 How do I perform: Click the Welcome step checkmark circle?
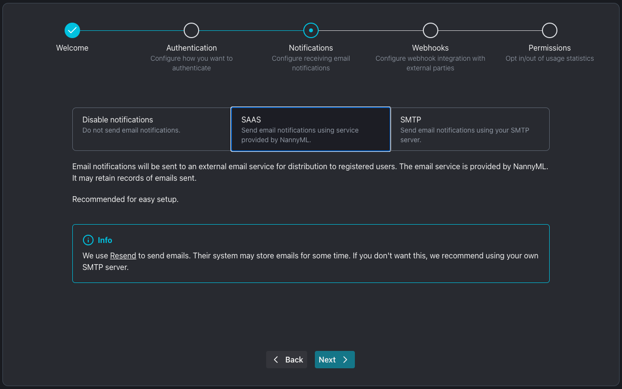72,30
